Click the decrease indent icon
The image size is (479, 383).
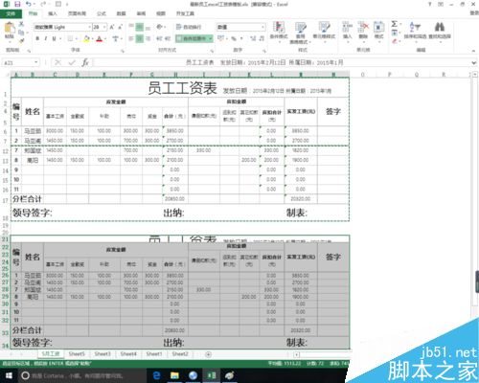tap(159, 38)
